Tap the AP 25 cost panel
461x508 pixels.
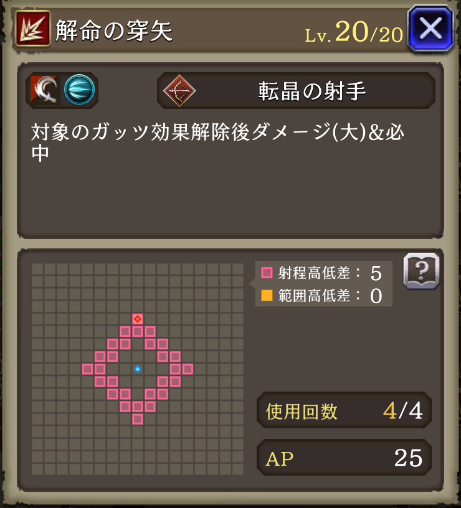pos(344,458)
